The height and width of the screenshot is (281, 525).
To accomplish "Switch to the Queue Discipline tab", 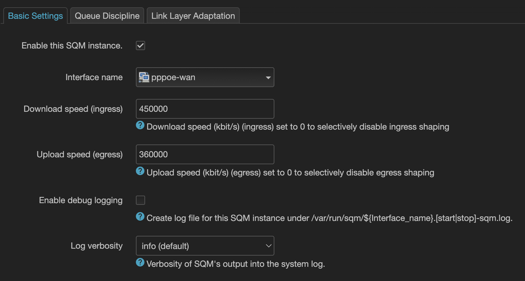I will [107, 16].
